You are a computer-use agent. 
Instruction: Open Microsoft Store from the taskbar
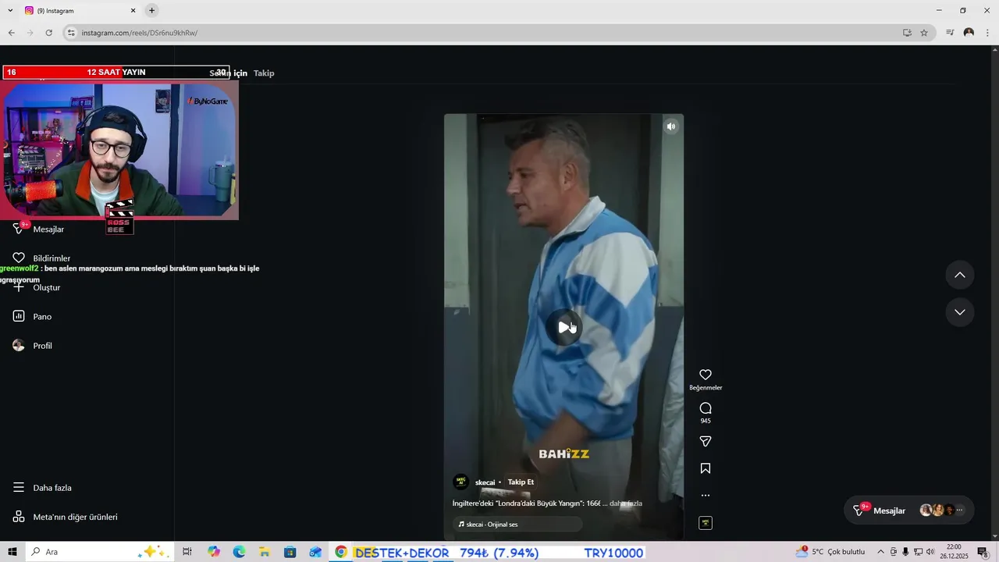coord(290,552)
